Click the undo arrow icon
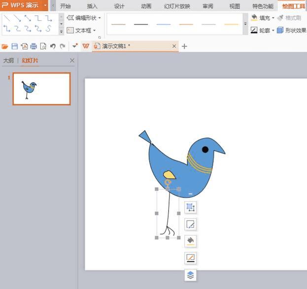The height and width of the screenshot is (289, 307). tap(53, 46)
